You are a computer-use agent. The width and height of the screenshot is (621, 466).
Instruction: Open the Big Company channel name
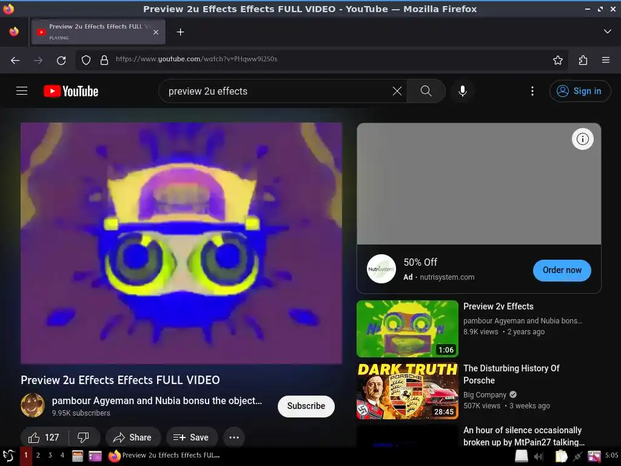485,394
